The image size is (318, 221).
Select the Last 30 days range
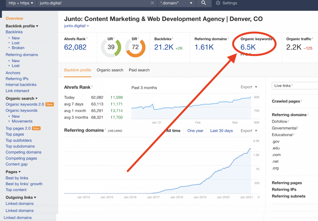[x=222, y=131]
